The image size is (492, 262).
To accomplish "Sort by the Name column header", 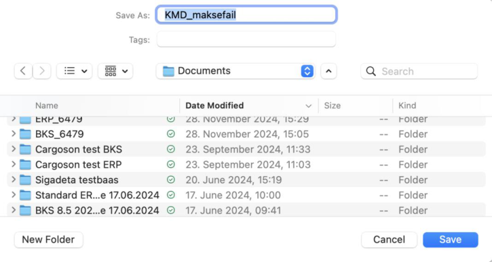I will click(x=47, y=106).
